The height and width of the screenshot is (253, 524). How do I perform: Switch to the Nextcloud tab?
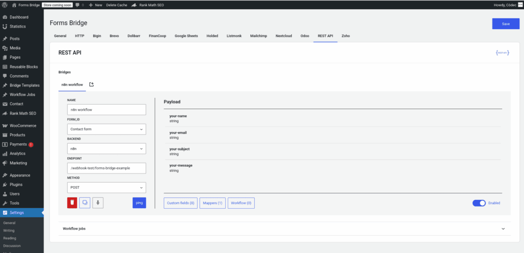(283, 36)
